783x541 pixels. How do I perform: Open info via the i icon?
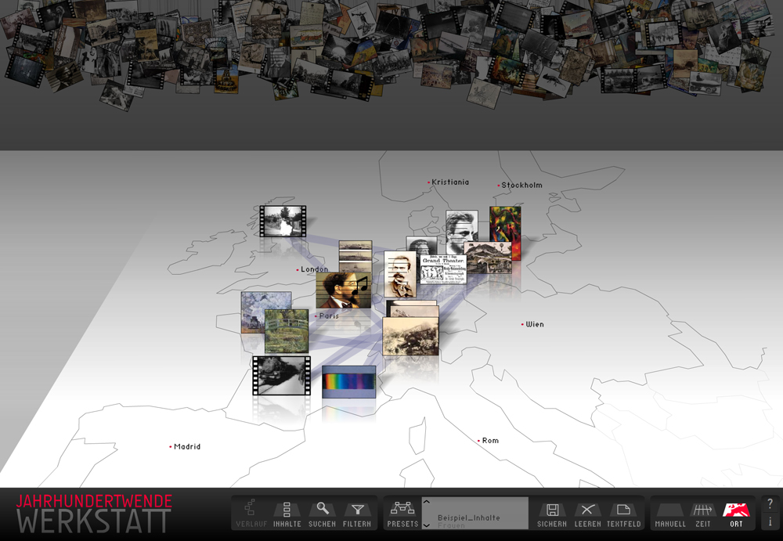click(770, 521)
